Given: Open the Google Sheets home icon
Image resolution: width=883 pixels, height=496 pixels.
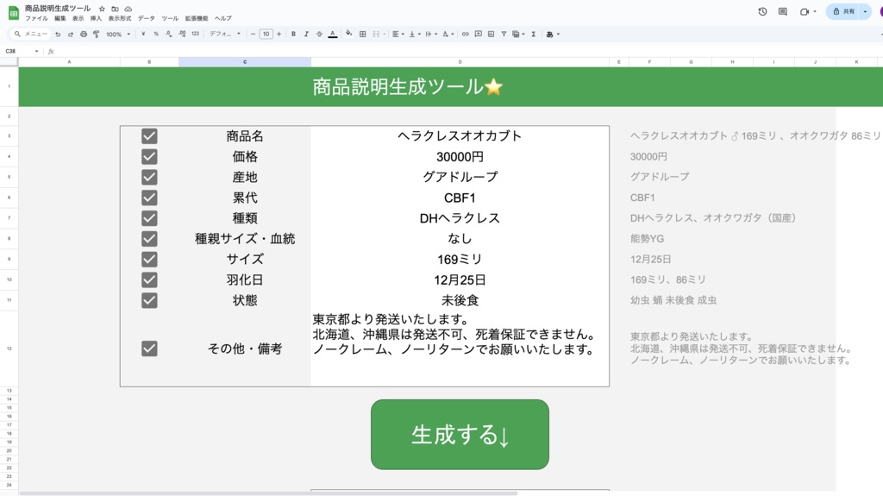Looking at the screenshot, I should point(14,13).
